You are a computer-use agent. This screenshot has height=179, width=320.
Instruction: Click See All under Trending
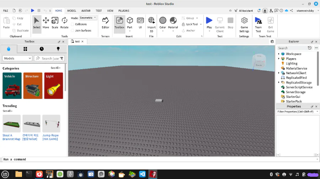pyautogui.click(x=7, y=111)
